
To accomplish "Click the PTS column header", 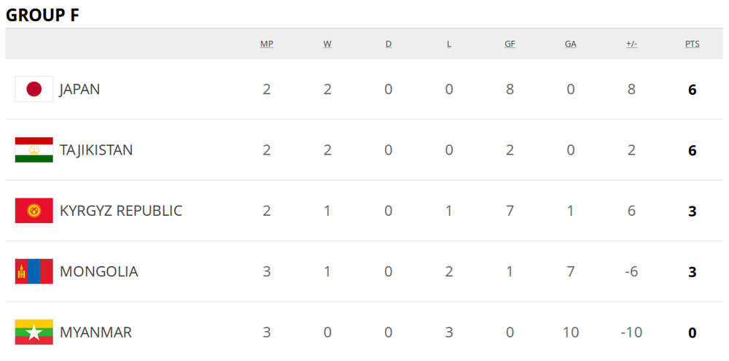I will (x=692, y=44).
